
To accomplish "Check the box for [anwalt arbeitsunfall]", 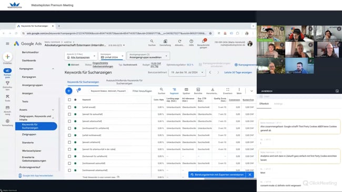I will 69,121.
